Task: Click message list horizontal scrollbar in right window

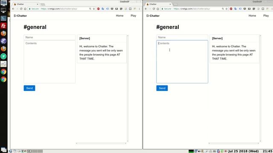Action: pos(234,143)
